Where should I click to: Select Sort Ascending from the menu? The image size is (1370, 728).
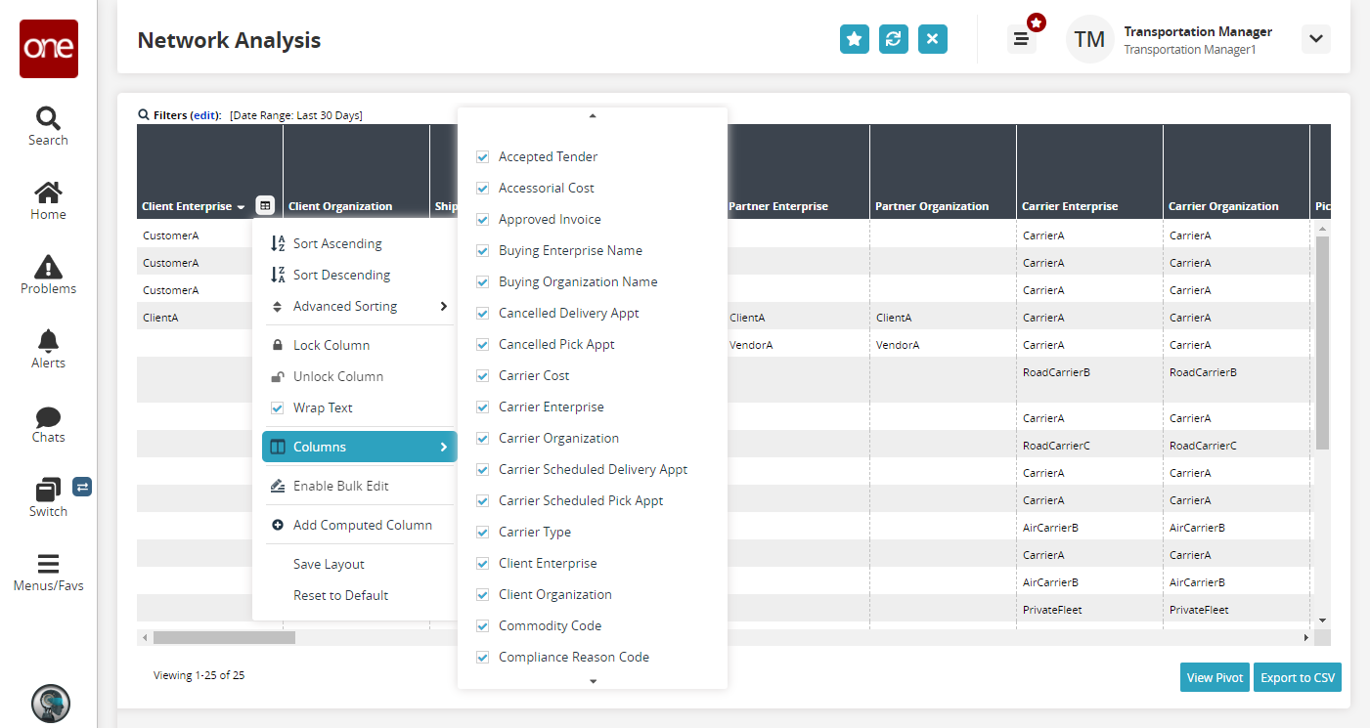coord(337,243)
